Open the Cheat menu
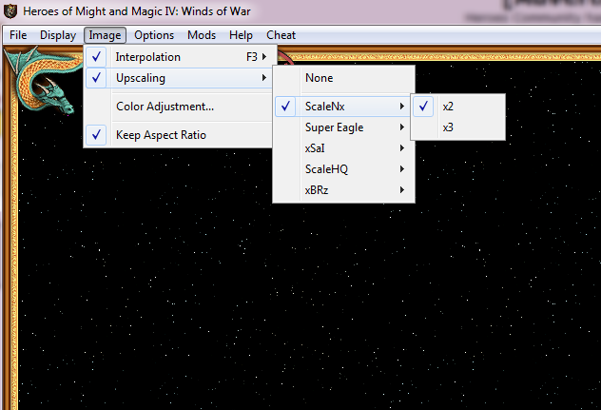Viewport: 601px width, 410px height. coord(281,35)
